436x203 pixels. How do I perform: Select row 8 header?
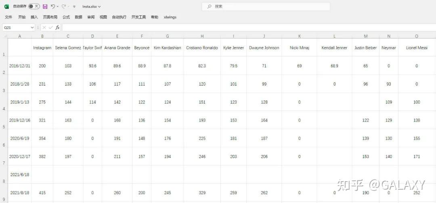(x=4, y=175)
